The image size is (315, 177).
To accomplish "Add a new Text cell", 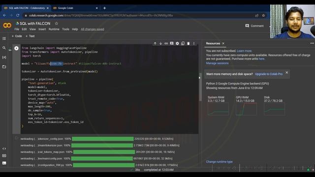I will (x=30, y=36).
